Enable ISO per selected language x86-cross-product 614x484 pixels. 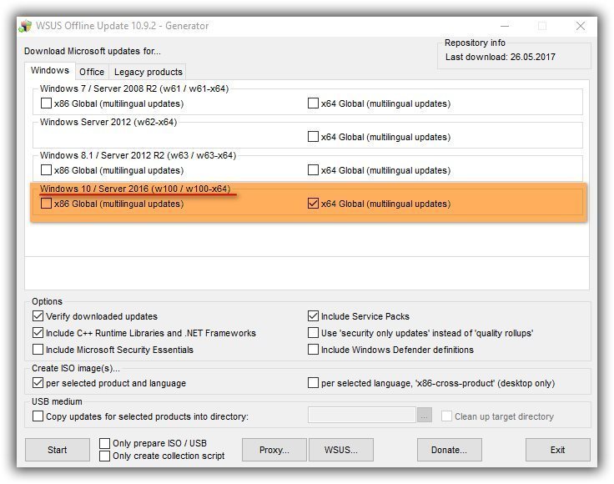313,383
